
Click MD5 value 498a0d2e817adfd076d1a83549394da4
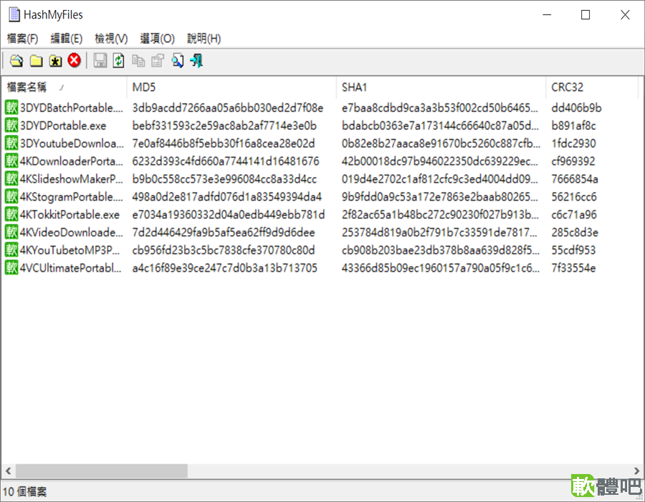pos(226,196)
